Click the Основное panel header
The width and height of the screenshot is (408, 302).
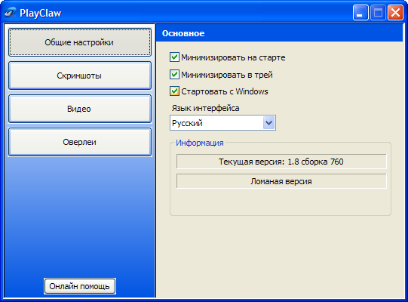click(279, 33)
